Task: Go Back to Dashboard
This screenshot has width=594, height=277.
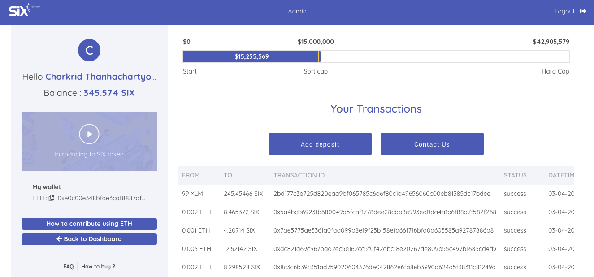Action: [89, 239]
